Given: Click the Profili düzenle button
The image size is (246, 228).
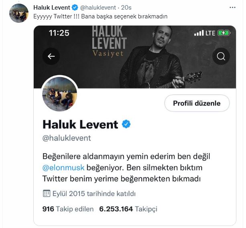Looking at the screenshot, I should (197, 103).
